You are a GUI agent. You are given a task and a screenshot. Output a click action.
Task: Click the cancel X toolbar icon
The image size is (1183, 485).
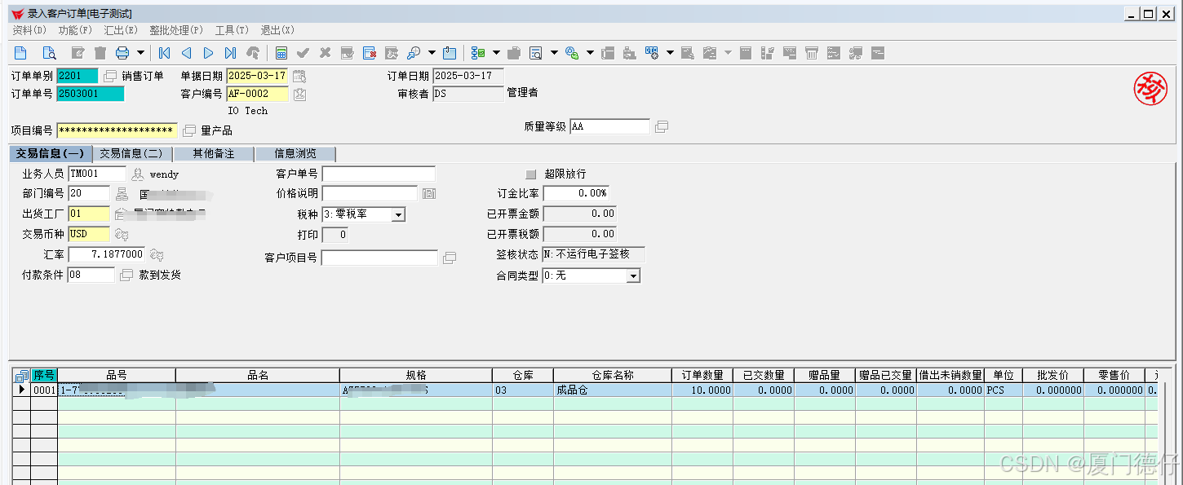(x=325, y=53)
